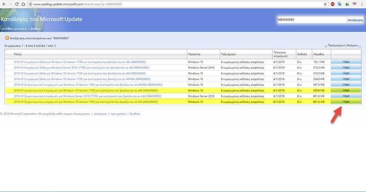Select the 354.8 MB size cell
Viewport: 366px width, 192px height.
point(319,79)
